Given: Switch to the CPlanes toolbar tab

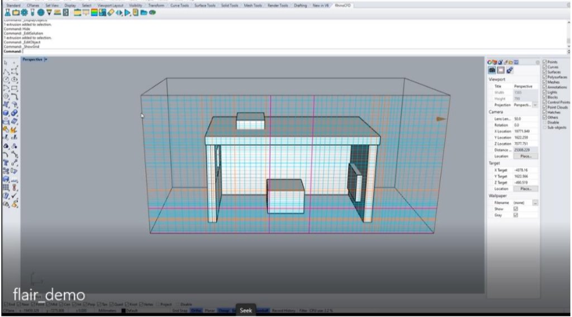Looking at the screenshot, I should pyautogui.click(x=33, y=6).
